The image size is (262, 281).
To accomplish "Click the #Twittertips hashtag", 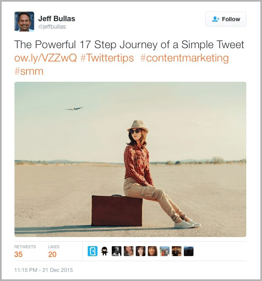I will pyautogui.click(x=107, y=58).
